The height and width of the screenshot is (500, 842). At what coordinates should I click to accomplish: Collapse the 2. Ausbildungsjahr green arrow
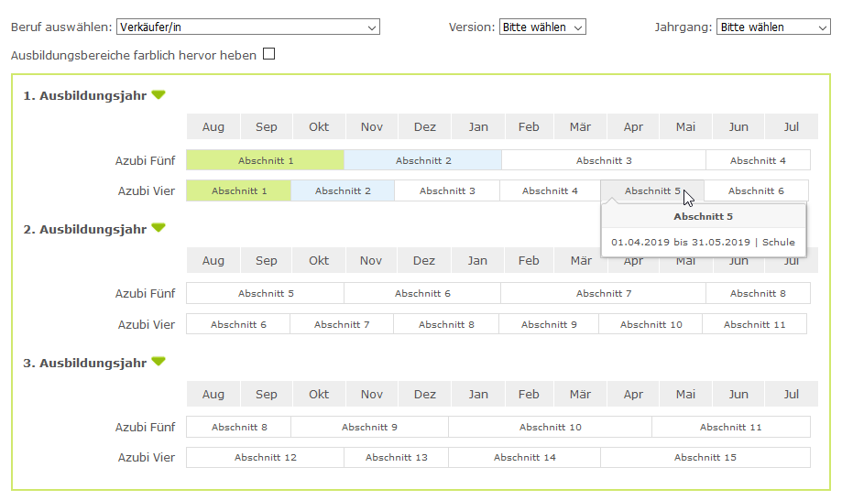(x=159, y=228)
